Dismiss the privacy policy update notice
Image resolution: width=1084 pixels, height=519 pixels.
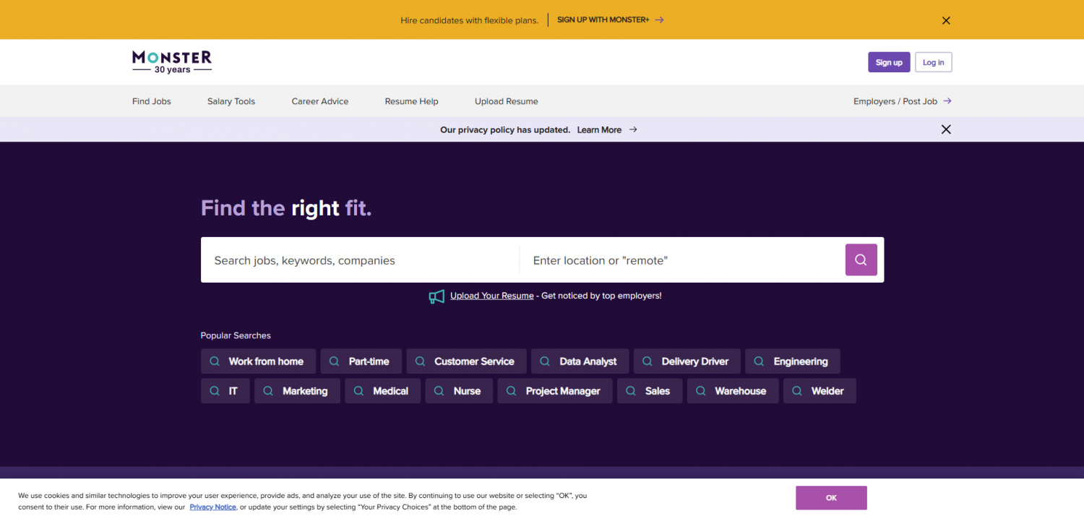pyautogui.click(x=946, y=129)
